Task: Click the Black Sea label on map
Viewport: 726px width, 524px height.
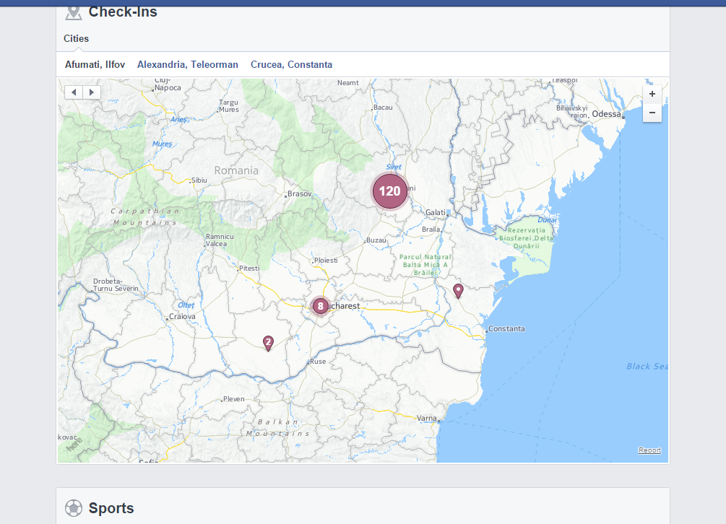Action: click(647, 366)
